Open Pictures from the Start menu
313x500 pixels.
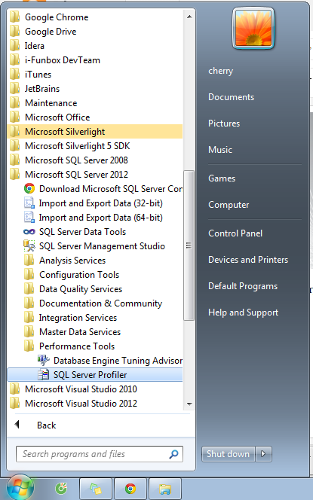(x=224, y=123)
